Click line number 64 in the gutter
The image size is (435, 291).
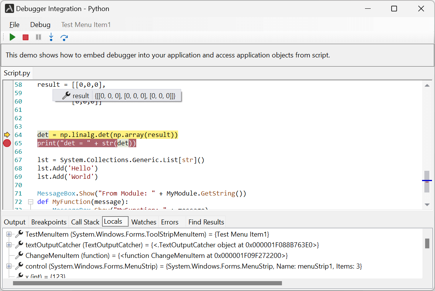point(18,135)
